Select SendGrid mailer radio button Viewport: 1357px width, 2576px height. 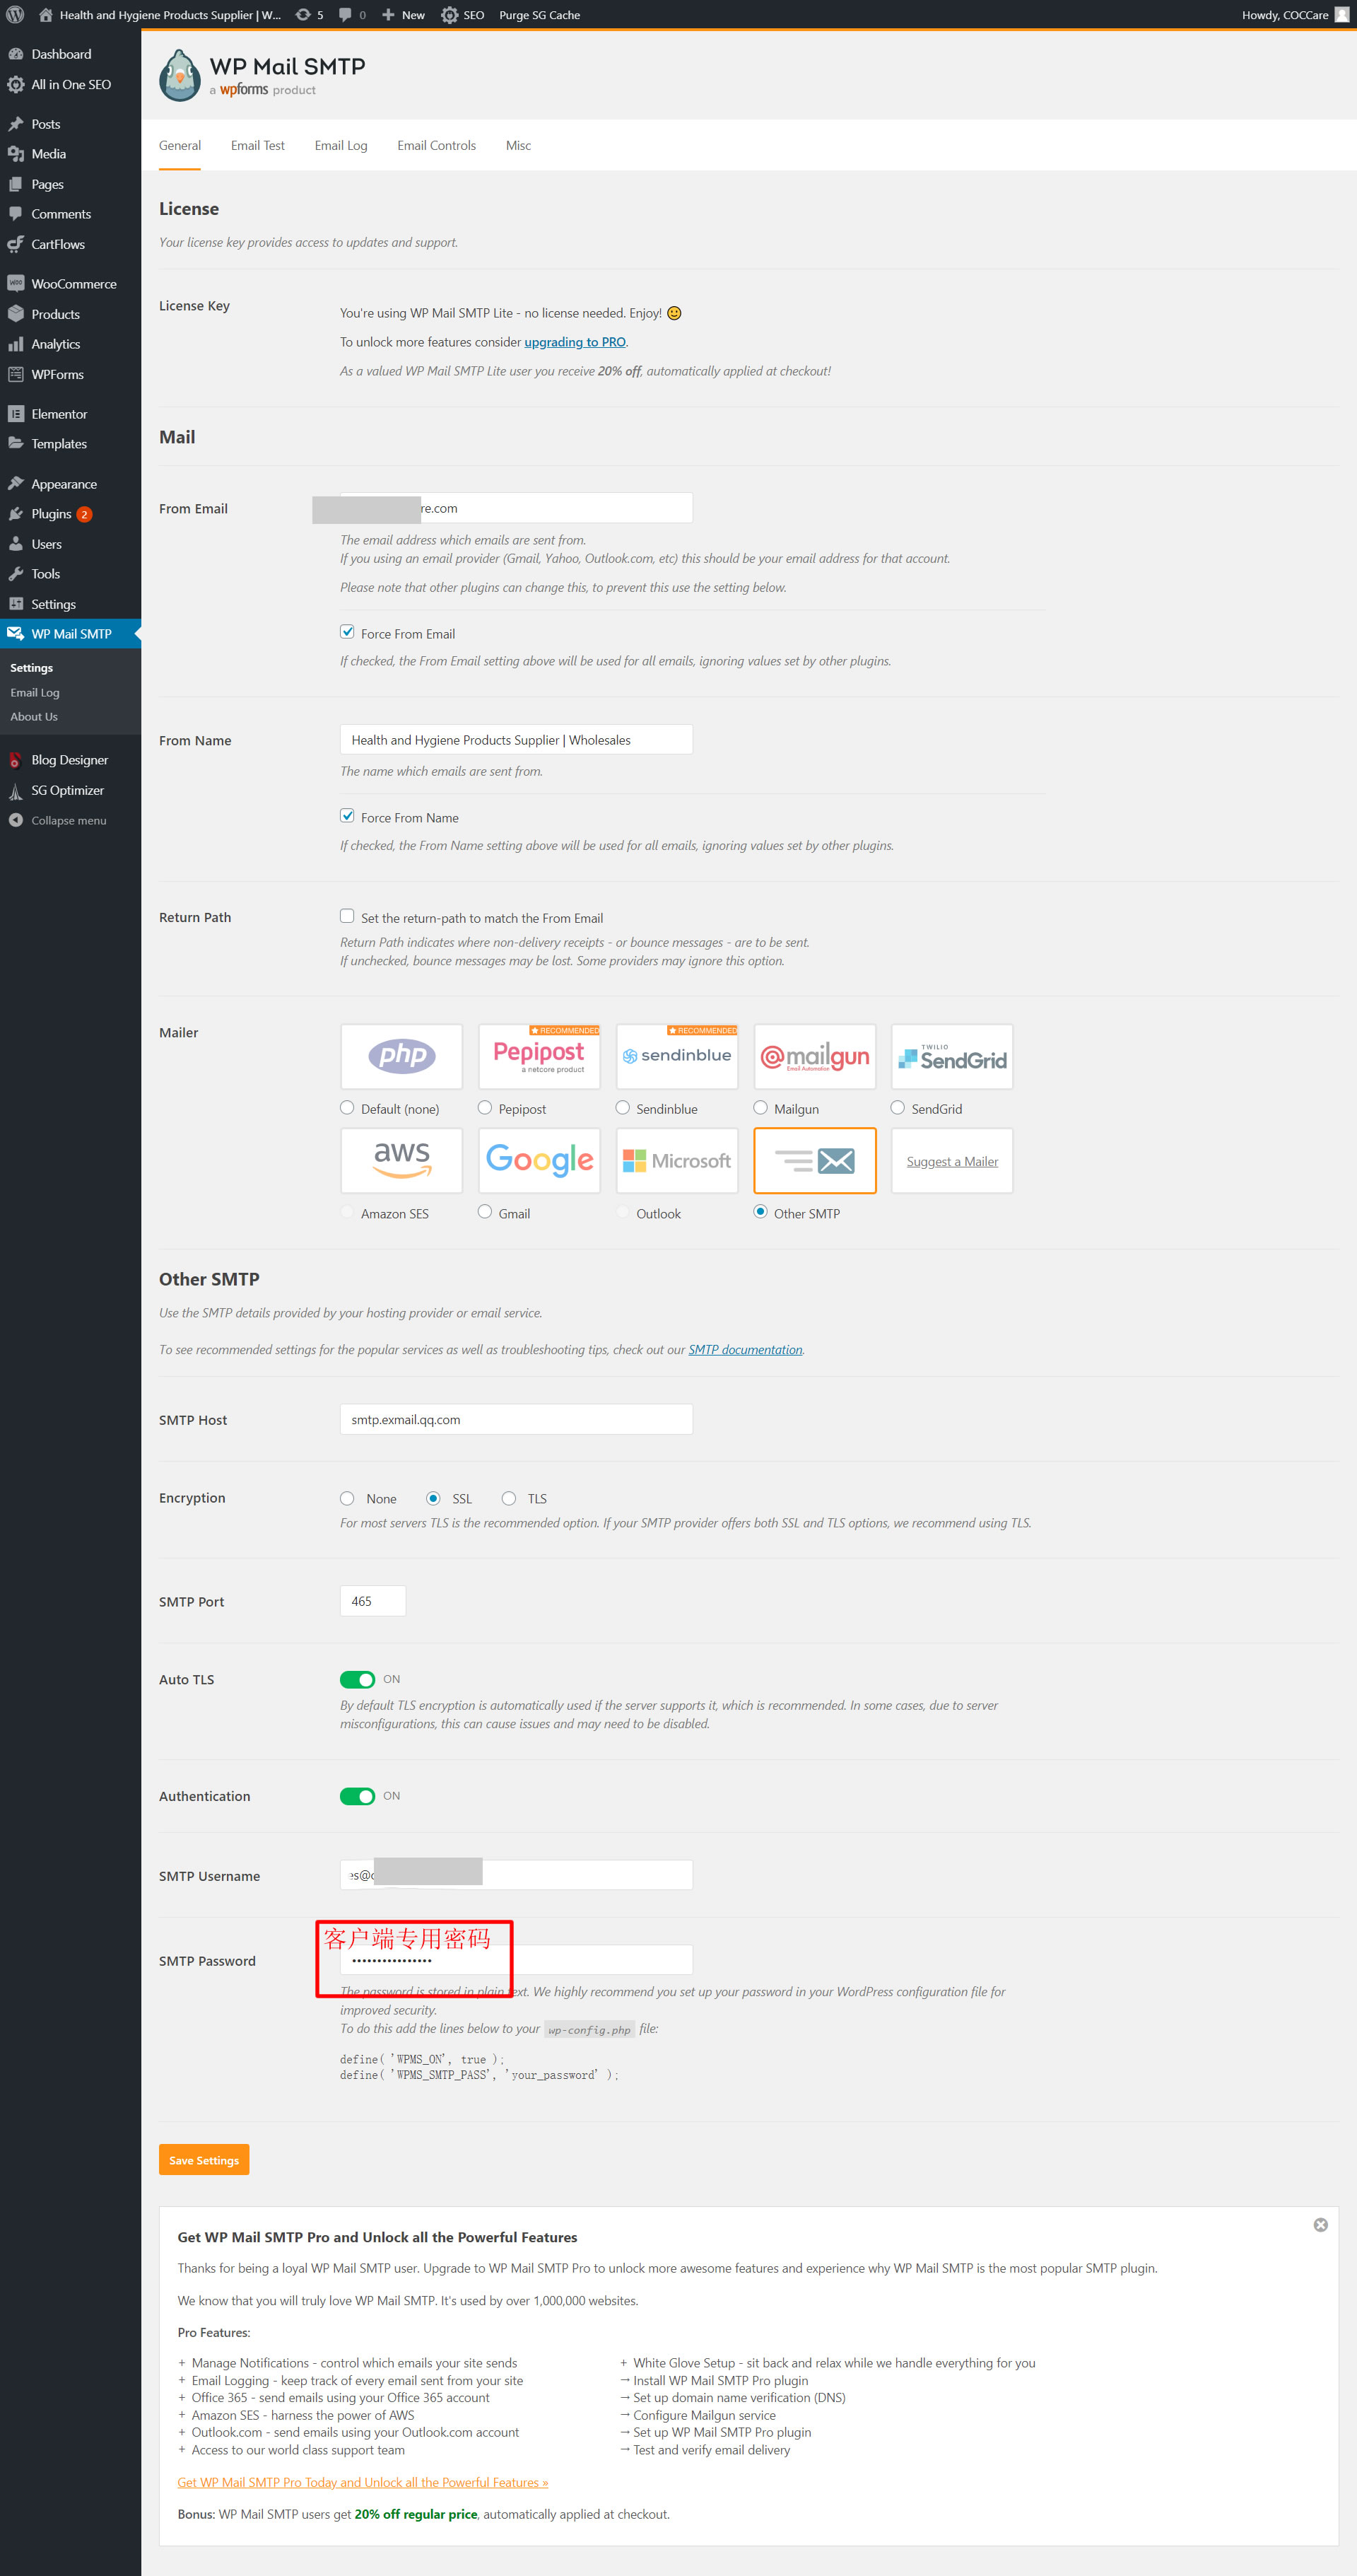[898, 1108]
